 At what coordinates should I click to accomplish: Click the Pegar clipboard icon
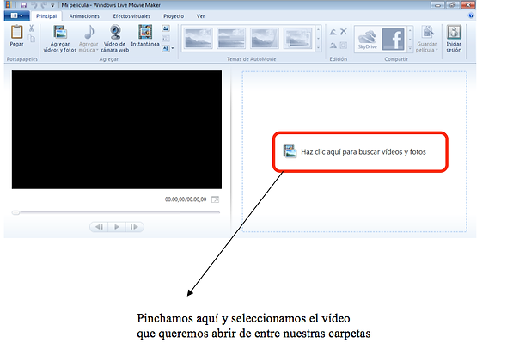click(16, 32)
